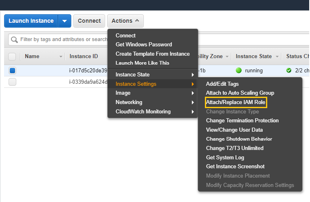Uncheck the selected first instance row checkbox

point(12,70)
